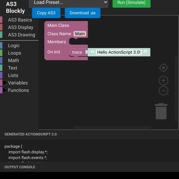Open the Lists toolbox category

click(x=19, y=75)
